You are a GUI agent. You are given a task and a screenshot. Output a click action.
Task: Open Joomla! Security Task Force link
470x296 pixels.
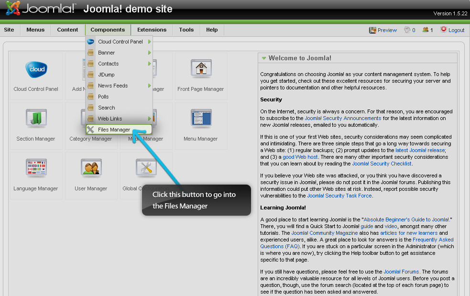(x=339, y=196)
